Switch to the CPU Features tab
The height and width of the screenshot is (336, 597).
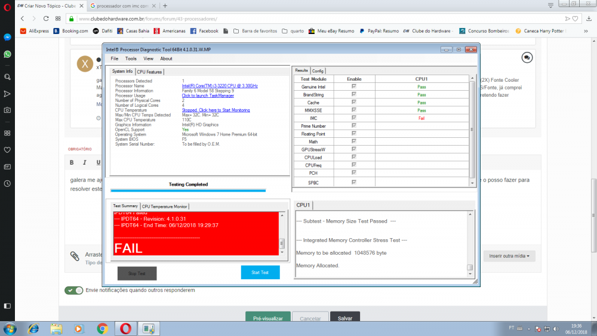[149, 72]
